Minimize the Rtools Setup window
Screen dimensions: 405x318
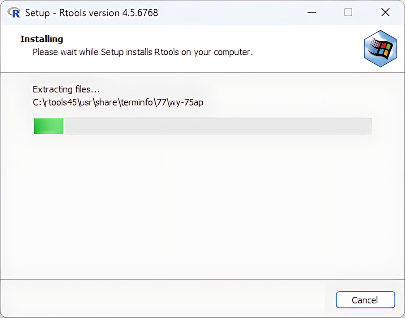tap(312, 13)
